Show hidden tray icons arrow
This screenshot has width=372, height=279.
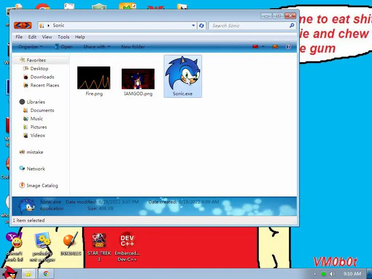(315, 274)
